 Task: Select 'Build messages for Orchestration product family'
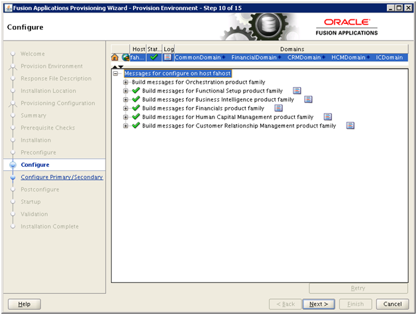tap(199, 82)
